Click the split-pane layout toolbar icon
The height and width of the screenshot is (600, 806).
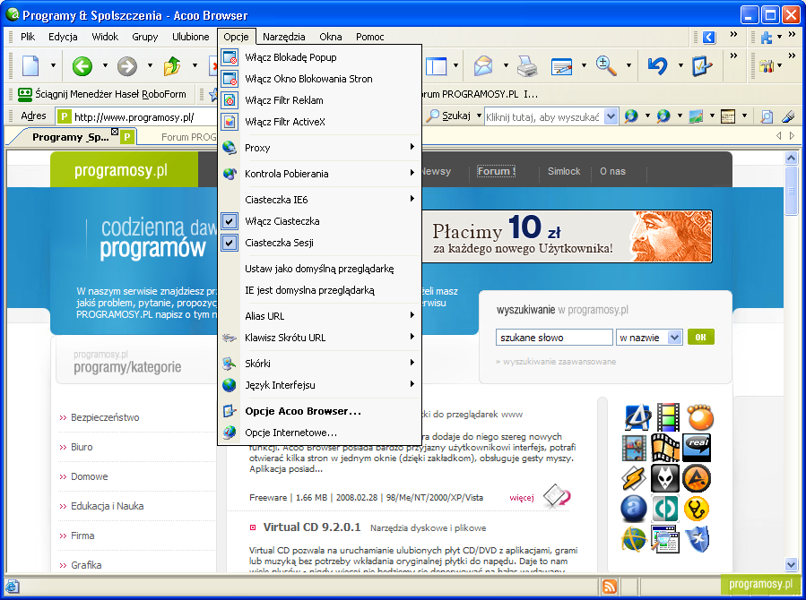coord(437,65)
